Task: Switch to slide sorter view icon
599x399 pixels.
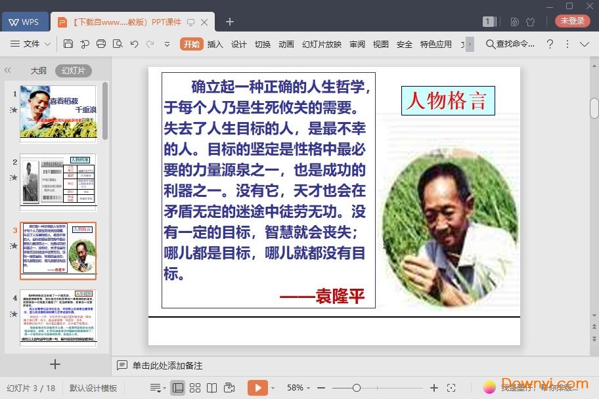Action: (x=194, y=388)
